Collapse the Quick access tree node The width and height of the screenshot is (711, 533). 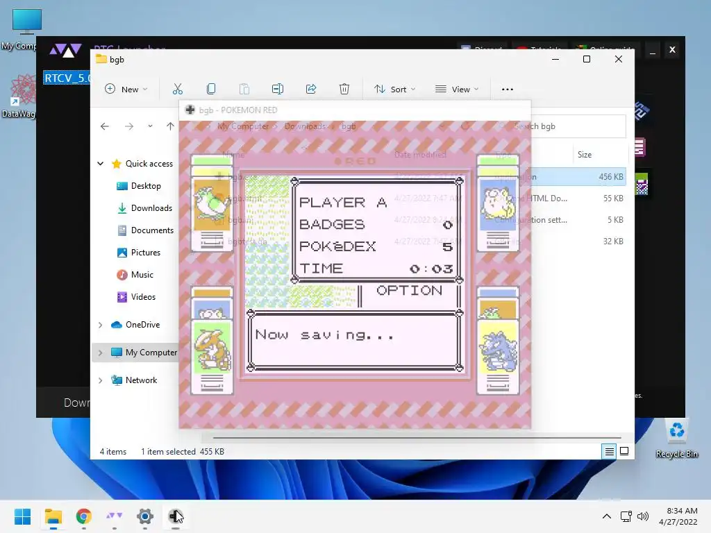(100, 164)
